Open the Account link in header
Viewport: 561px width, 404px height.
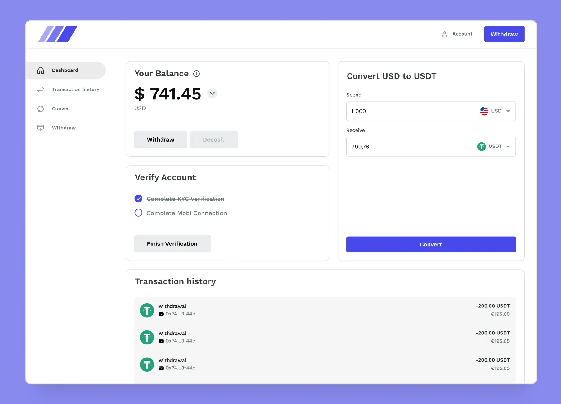[x=462, y=34]
